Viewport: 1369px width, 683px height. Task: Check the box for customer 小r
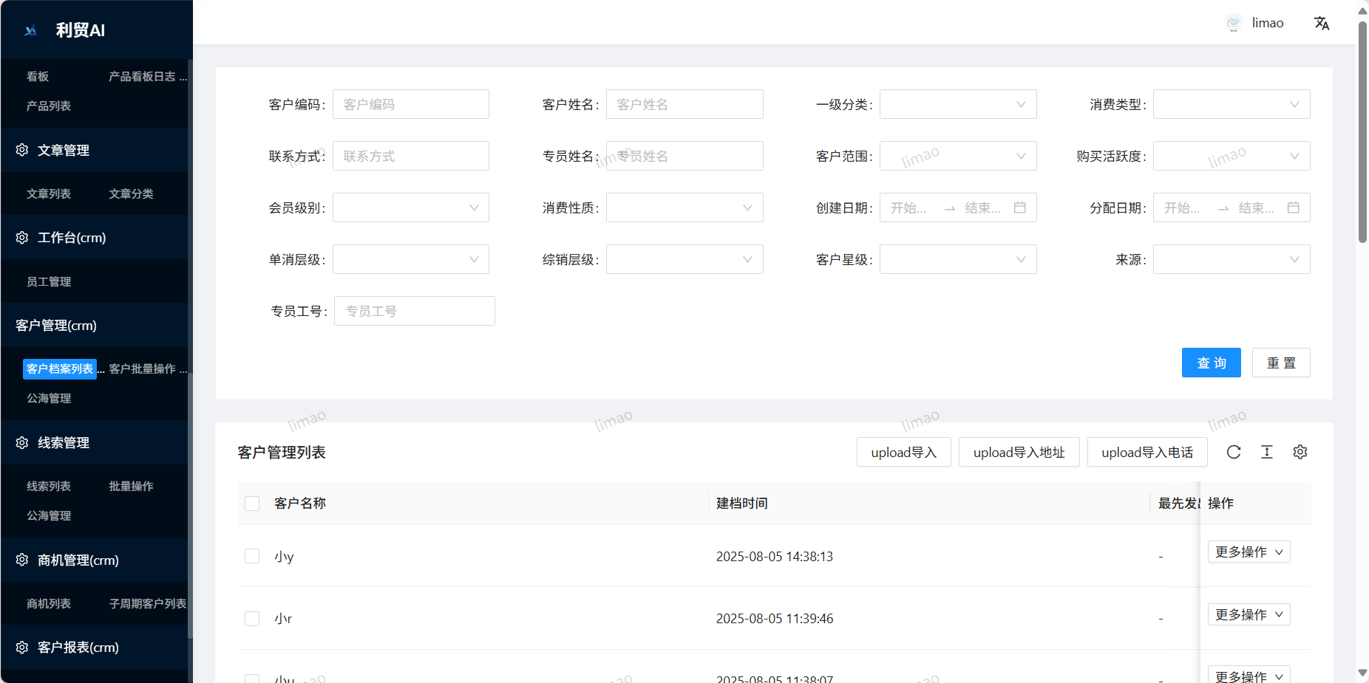(x=252, y=619)
